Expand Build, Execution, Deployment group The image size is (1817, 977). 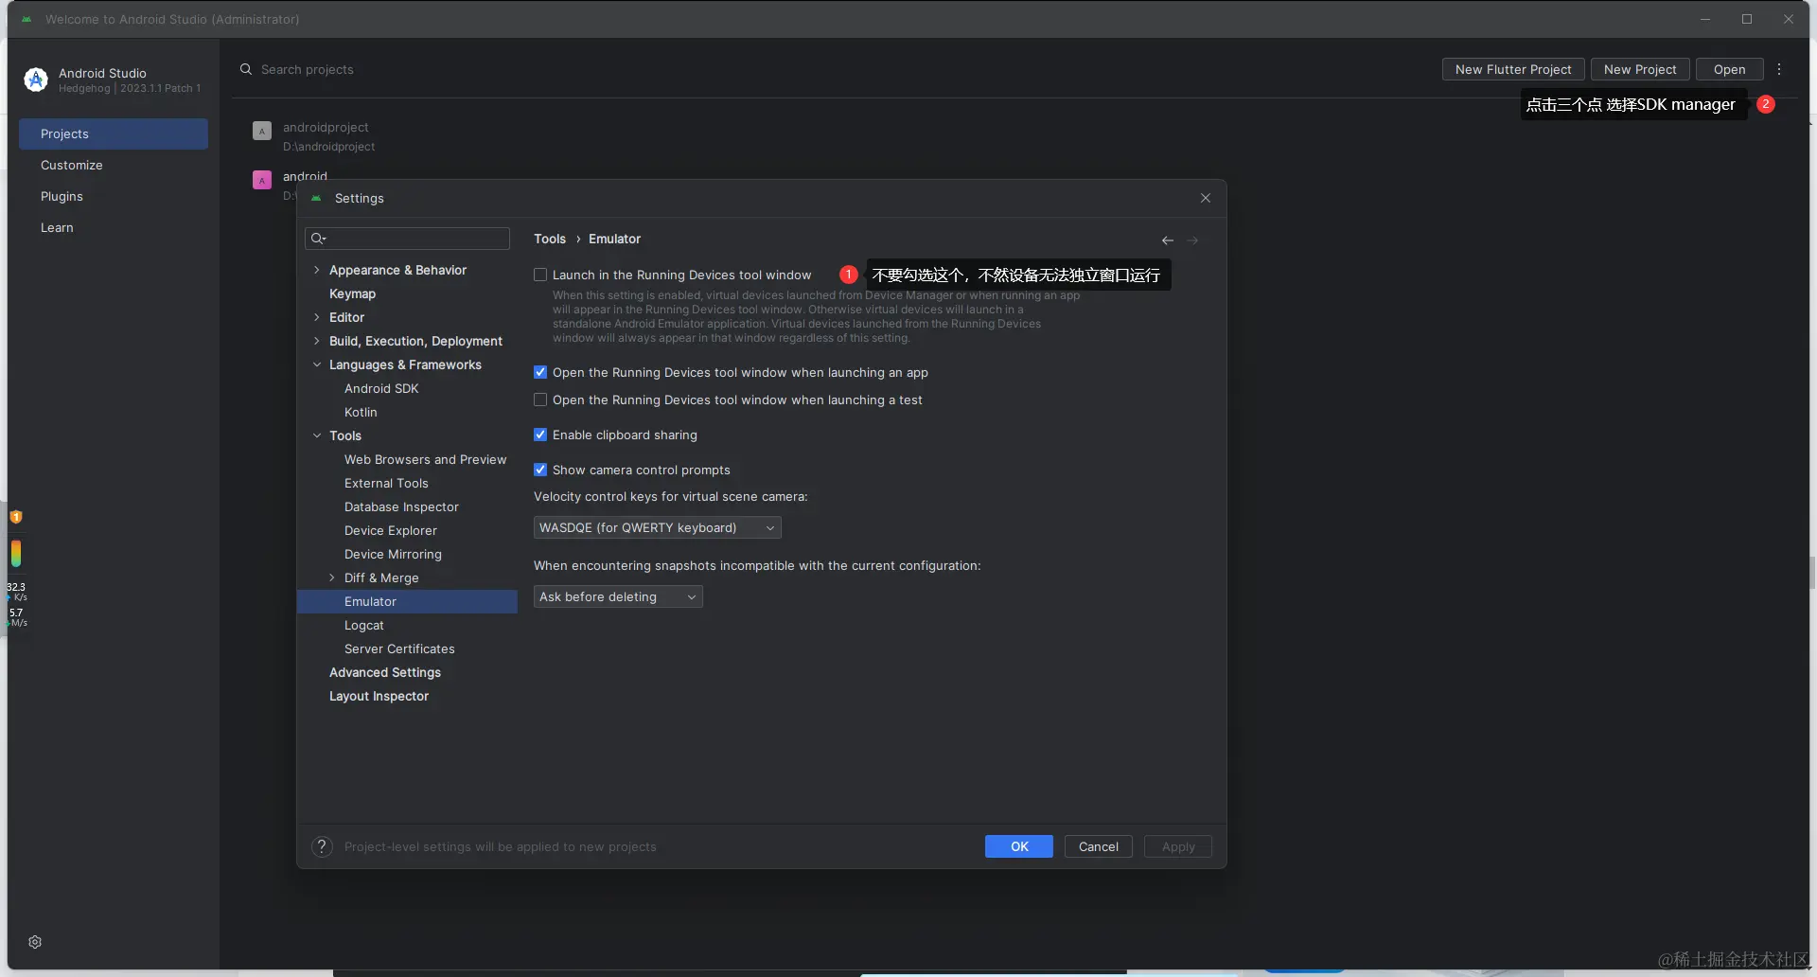[x=317, y=341]
